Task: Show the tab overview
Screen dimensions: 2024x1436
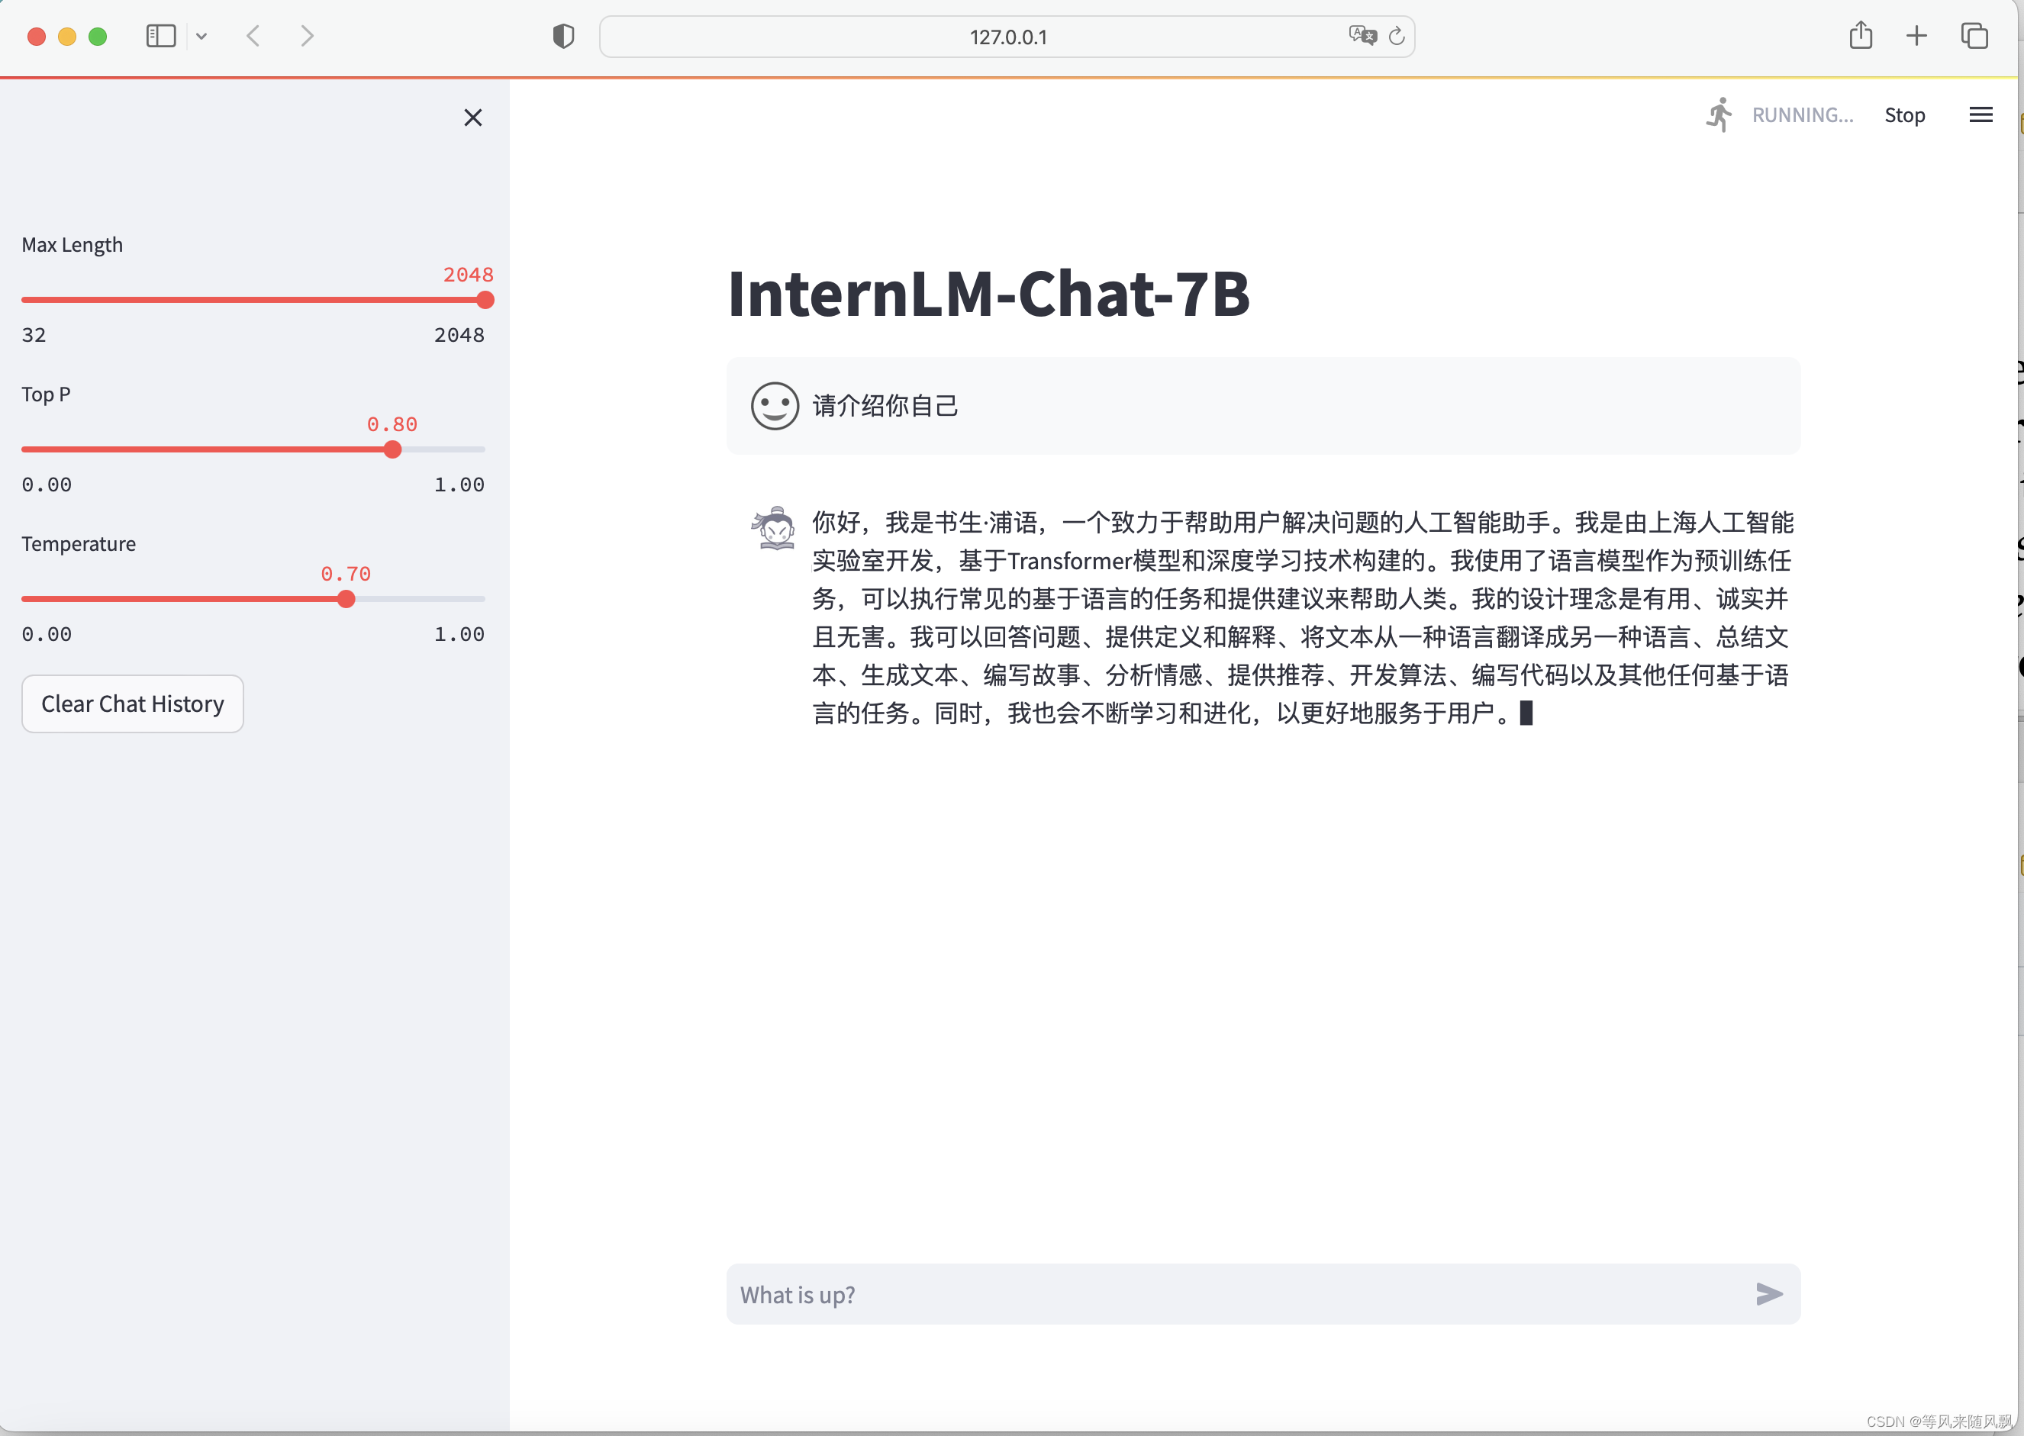Action: pos(1974,37)
